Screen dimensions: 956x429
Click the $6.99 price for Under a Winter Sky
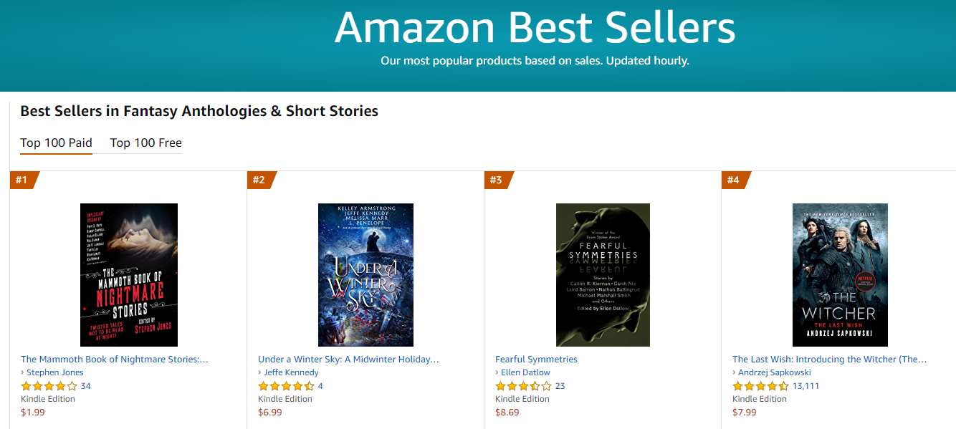pyautogui.click(x=270, y=413)
